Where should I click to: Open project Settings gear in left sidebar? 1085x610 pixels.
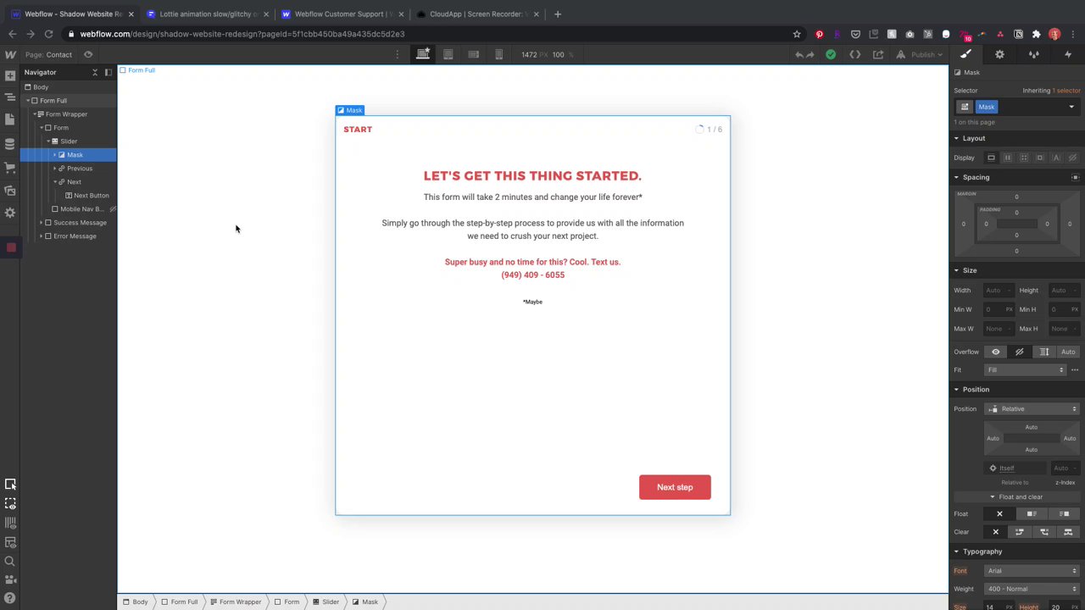10,213
